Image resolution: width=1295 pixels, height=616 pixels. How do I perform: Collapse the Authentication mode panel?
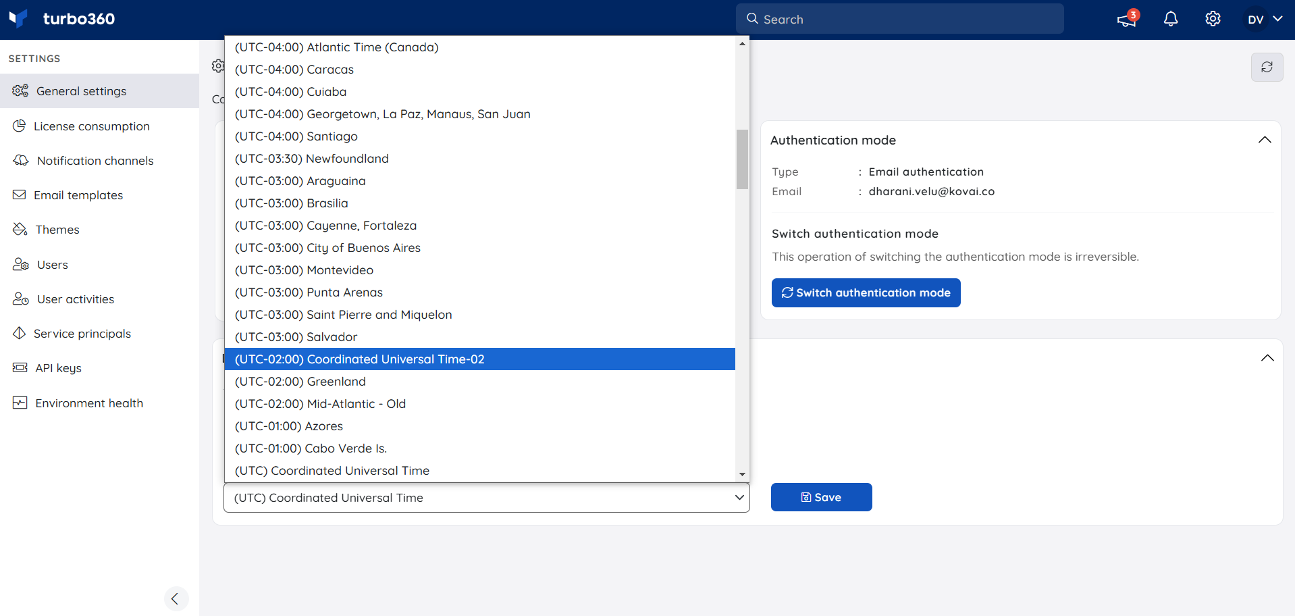click(1265, 140)
